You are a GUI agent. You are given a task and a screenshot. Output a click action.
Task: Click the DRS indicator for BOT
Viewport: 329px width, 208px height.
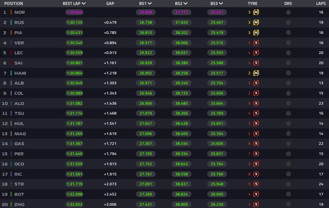(x=288, y=194)
